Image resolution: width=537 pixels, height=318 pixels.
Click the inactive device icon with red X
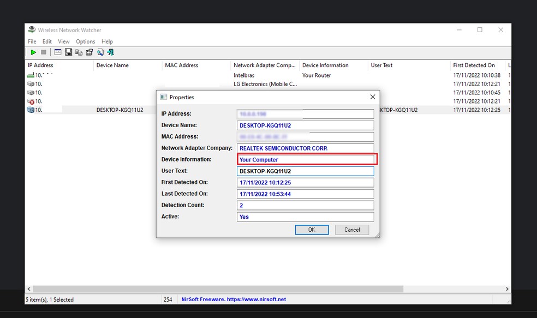click(x=31, y=101)
